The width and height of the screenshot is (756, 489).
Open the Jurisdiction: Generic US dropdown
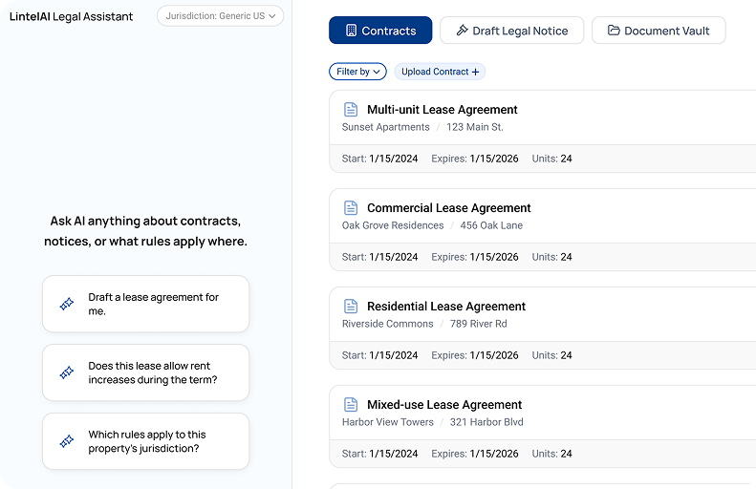tap(220, 16)
